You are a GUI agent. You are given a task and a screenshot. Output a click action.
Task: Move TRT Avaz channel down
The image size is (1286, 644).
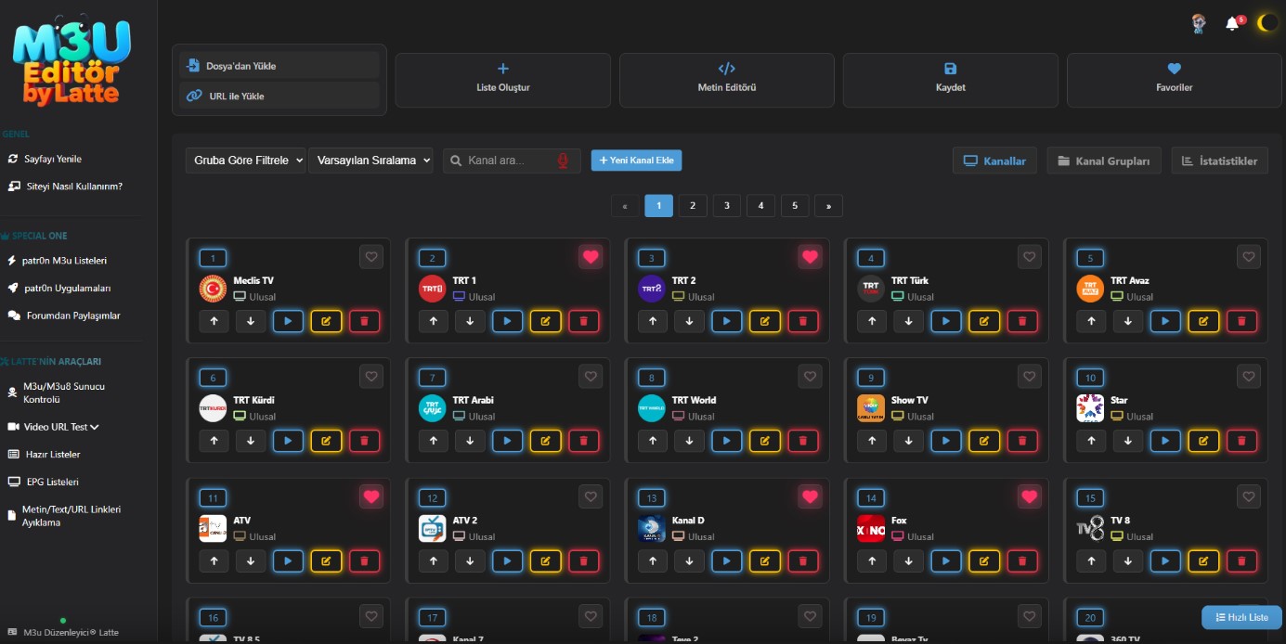coord(1127,321)
